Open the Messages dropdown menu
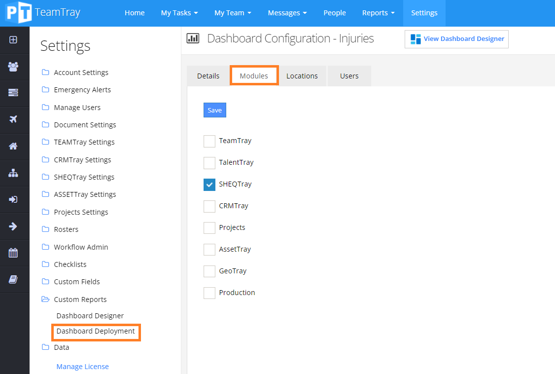Viewport: 555px width, 374px height. pyautogui.click(x=287, y=13)
